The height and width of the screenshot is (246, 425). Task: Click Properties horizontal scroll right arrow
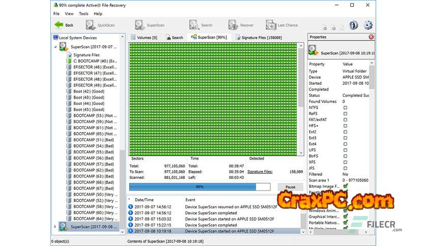pos(366,232)
